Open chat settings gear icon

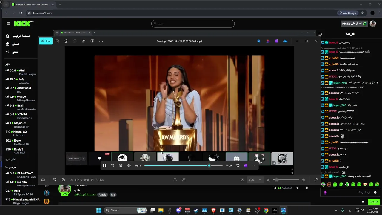[x=363, y=202]
